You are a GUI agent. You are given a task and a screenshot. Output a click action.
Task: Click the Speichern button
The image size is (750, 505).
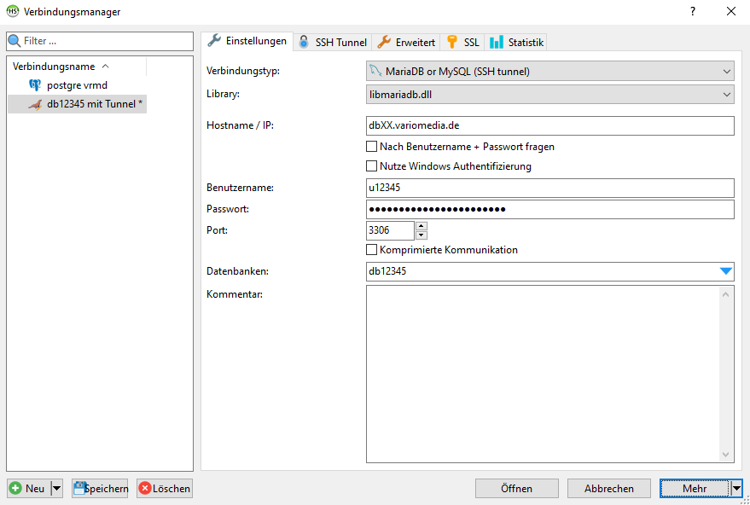[x=100, y=488]
